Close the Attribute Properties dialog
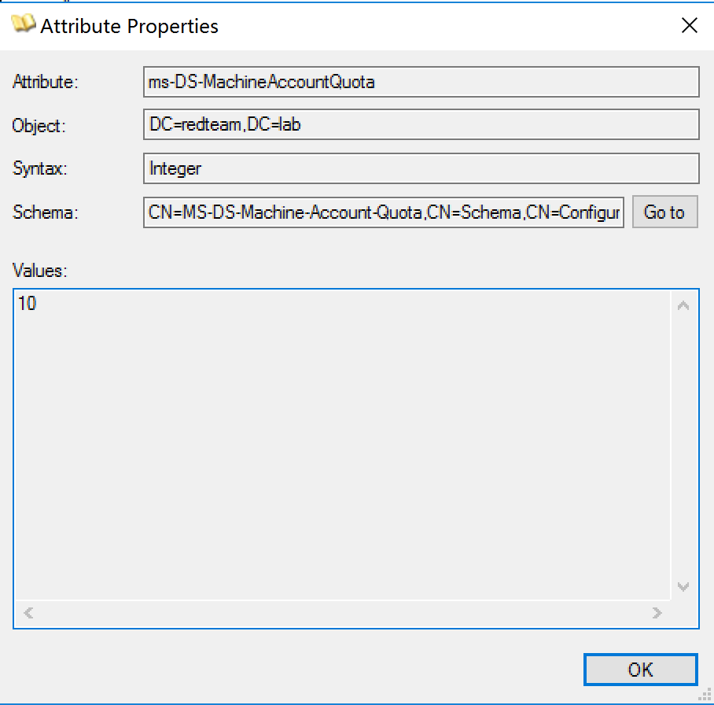Viewport: 714px width, 705px height. coord(689,26)
